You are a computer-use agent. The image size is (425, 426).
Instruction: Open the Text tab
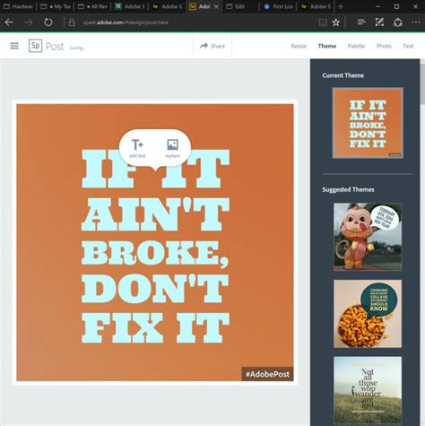[x=408, y=46]
